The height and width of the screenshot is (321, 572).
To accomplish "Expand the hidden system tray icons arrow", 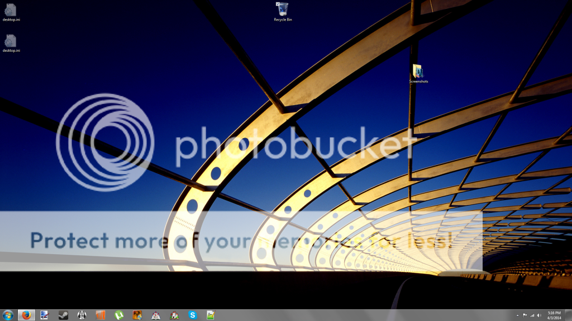I will pos(517,315).
